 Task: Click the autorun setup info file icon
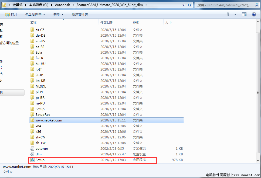32,148
